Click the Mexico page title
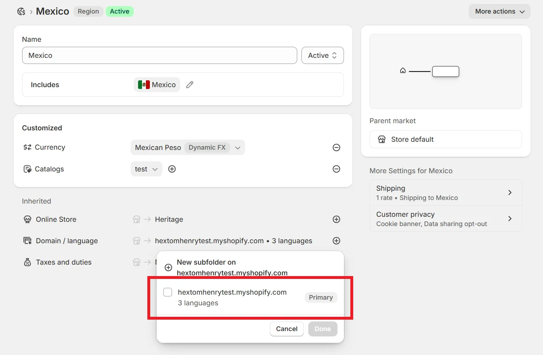543x355 pixels. point(52,11)
